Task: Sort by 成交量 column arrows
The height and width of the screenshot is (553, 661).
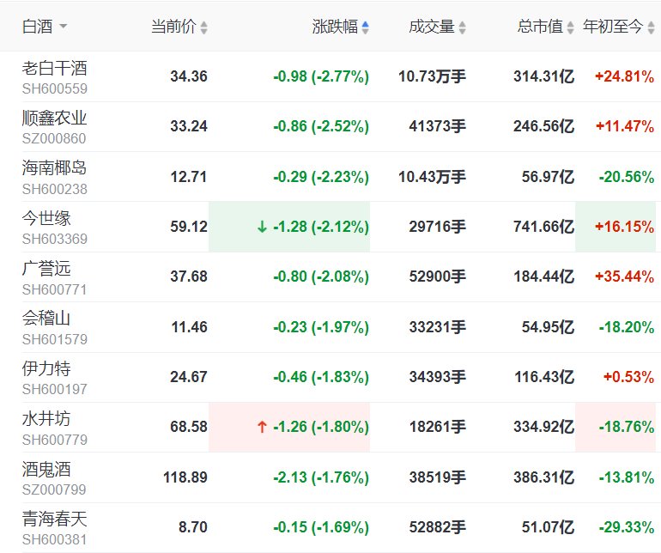Action: (463, 27)
